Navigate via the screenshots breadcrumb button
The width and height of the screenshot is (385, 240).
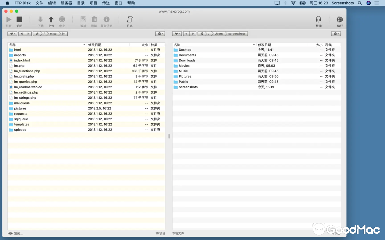click(236, 34)
